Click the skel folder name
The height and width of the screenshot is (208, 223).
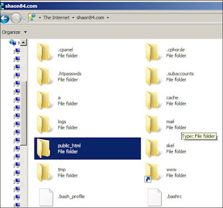tap(170, 146)
